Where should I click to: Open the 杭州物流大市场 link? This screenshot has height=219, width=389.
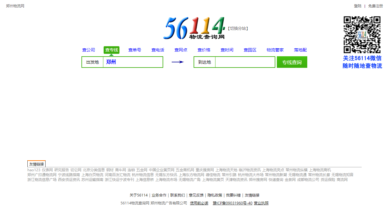click(251, 175)
